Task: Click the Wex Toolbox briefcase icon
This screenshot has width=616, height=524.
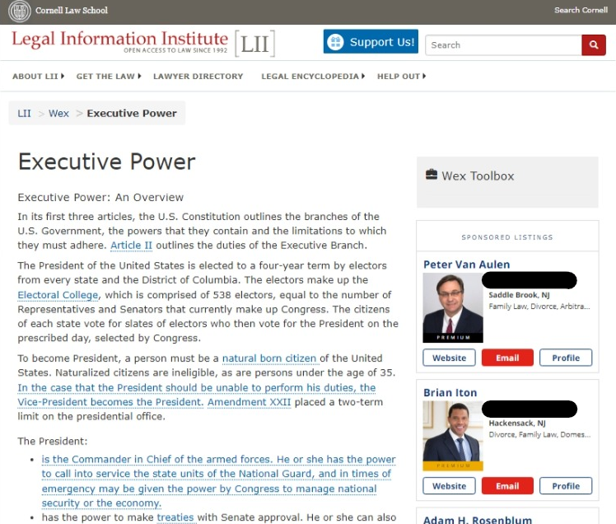Action: (x=432, y=175)
